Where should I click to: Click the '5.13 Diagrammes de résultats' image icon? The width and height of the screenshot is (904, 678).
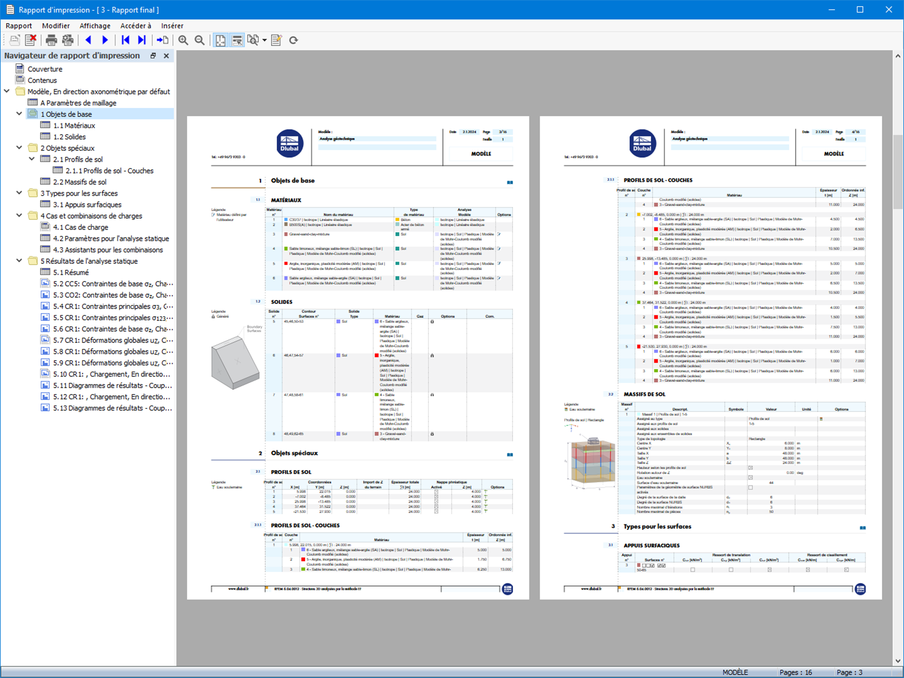coord(45,407)
